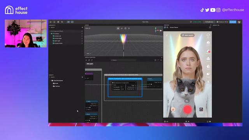The width and height of the screenshot is (249, 140).
Task: Add a new object with the Hierarchy plus
Action: [x=82, y=27]
